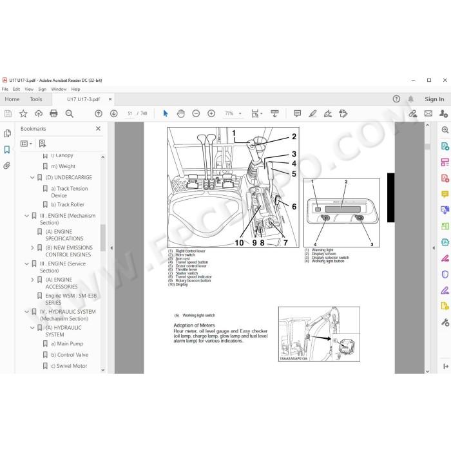Click the bookmarks panel scrollbar thumb
451x451 pixels.
(x=102, y=238)
